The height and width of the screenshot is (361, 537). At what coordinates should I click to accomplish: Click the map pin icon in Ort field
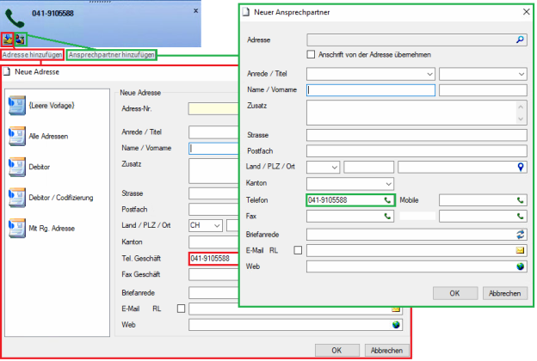pos(520,167)
